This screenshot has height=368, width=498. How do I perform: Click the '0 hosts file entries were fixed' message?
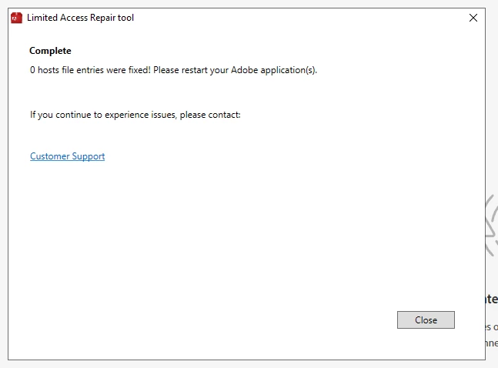pos(173,70)
